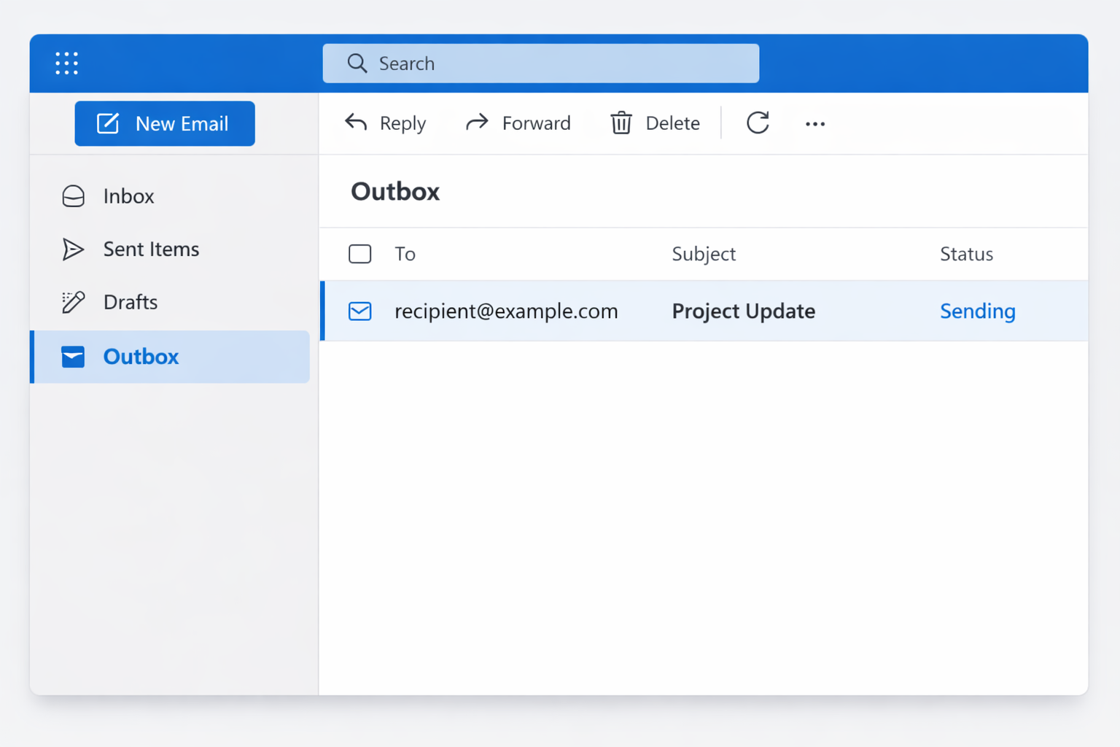The image size is (1120, 747).
Task: Refresh the Outbox folder
Action: pos(758,123)
